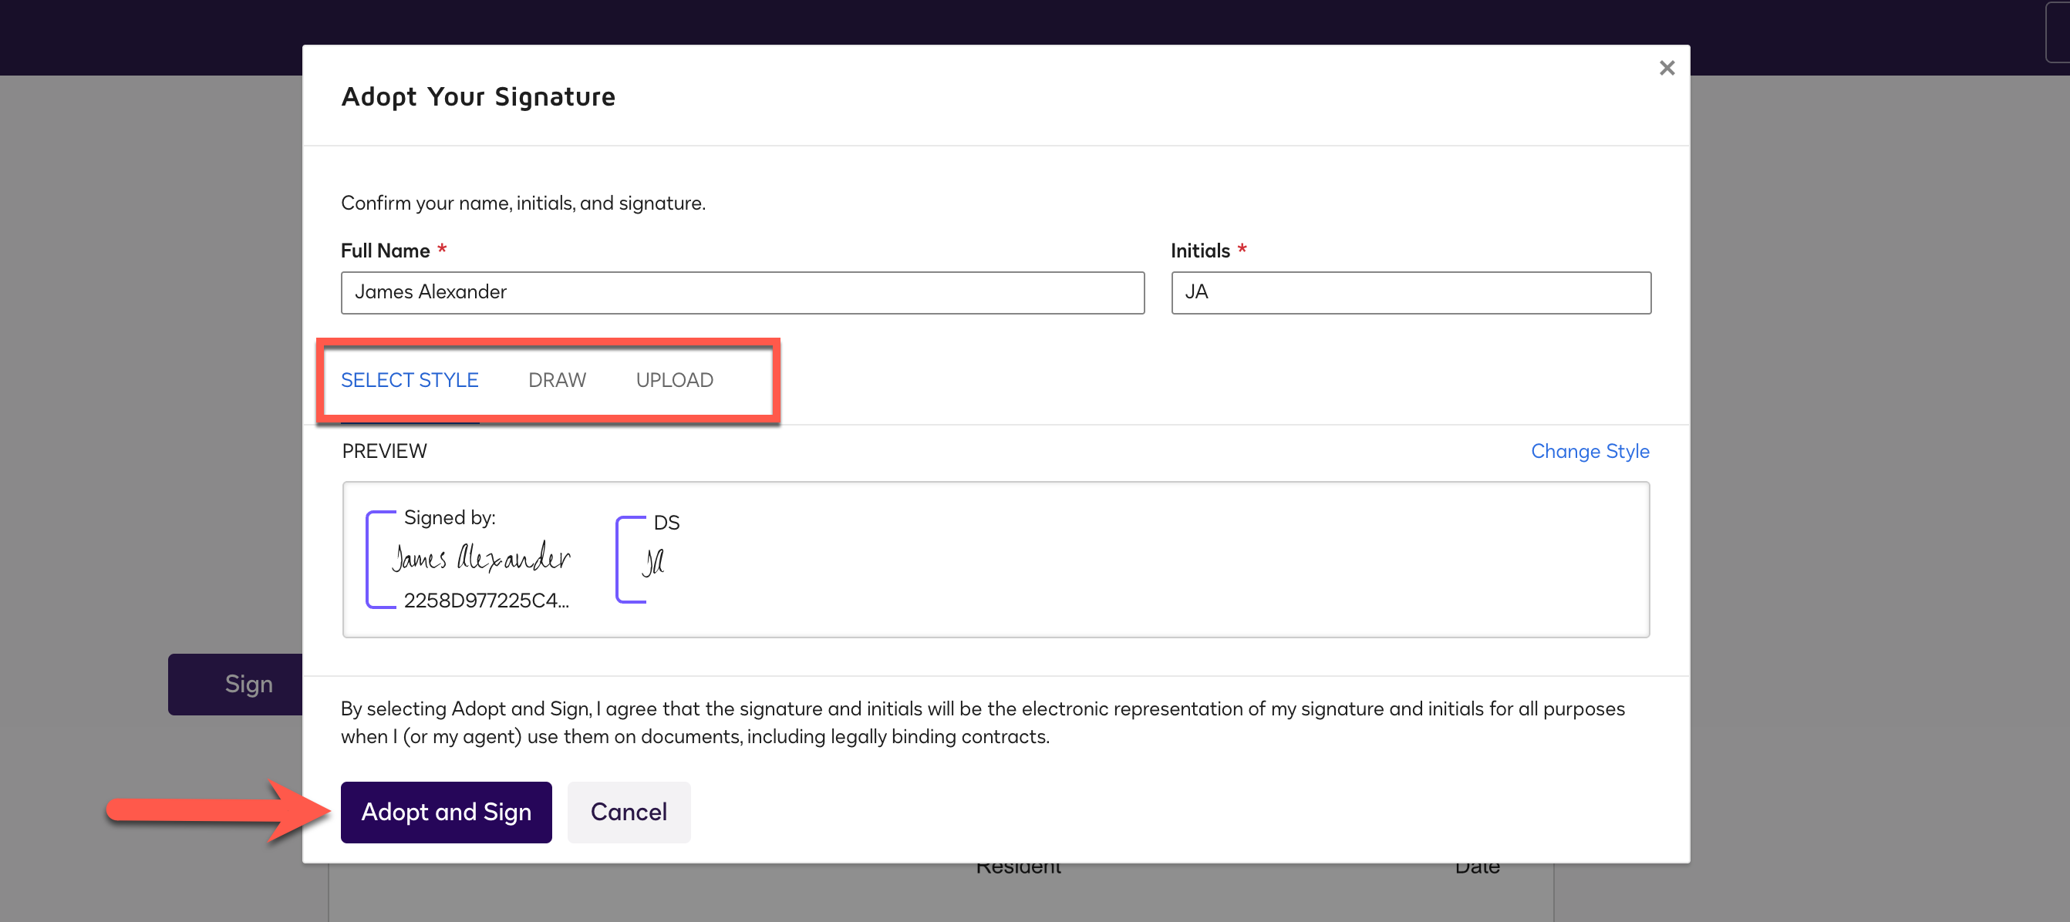Click the cursive JA initials preview

(x=653, y=561)
